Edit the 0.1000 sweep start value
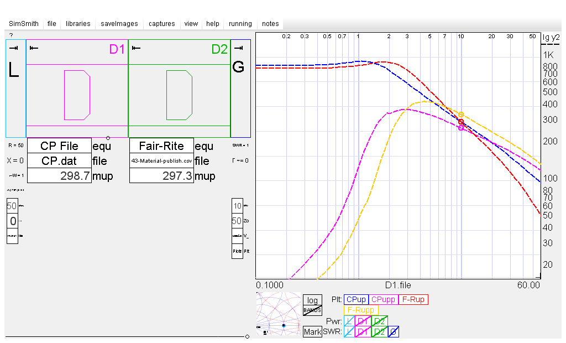This screenshot has width=566, height=343. [x=270, y=285]
